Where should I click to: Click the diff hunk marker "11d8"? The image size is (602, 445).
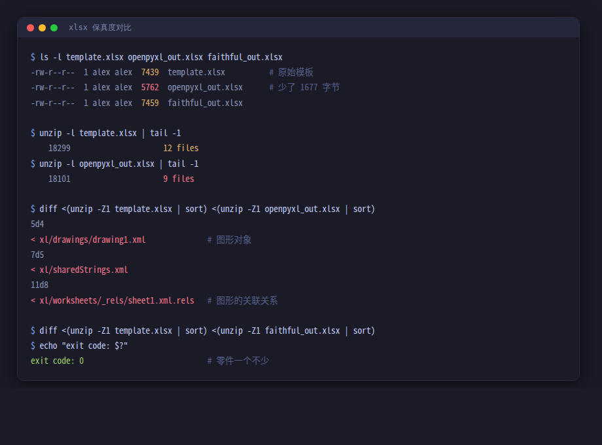tap(39, 285)
